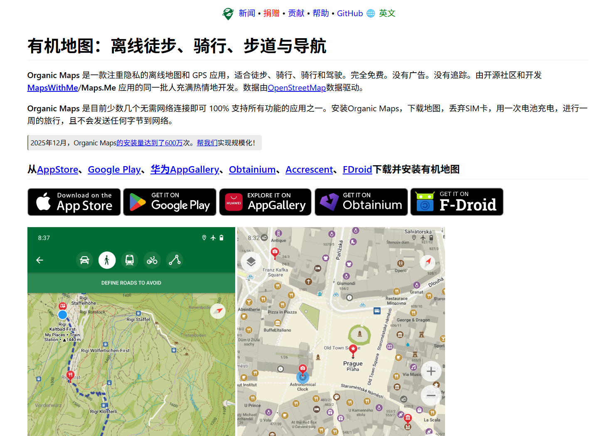Click the back arrow in routing screenshot
610x436 pixels.
pos(40,260)
